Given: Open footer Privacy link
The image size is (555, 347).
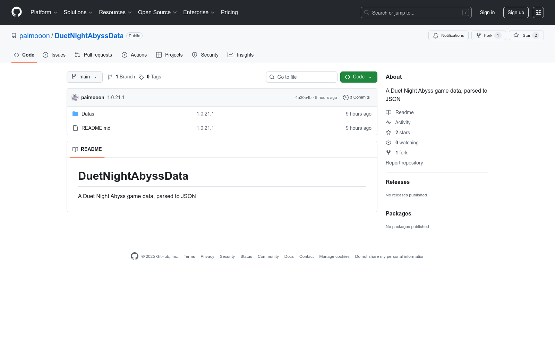Looking at the screenshot, I should (207, 256).
